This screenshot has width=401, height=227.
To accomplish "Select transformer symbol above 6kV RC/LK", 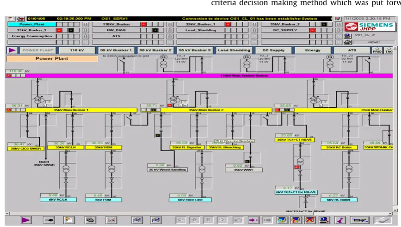I will point(66,169).
